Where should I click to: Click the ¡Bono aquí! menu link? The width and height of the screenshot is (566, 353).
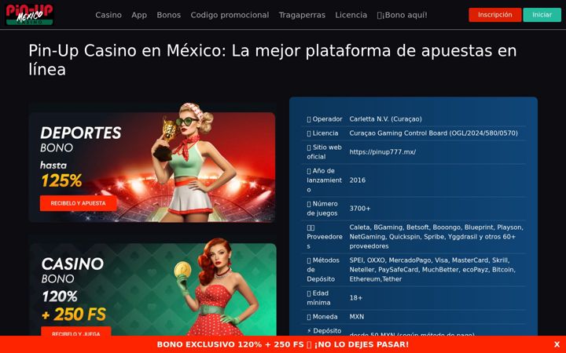[402, 15]
